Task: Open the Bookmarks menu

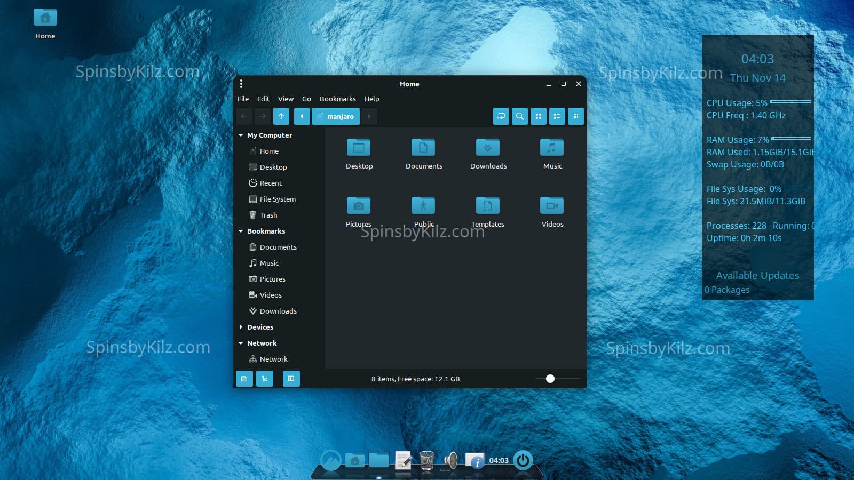Action: tap(337, 99)
